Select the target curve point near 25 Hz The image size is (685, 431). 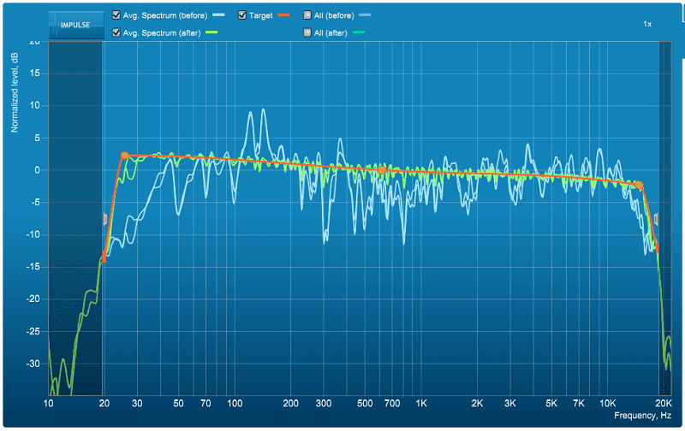(124, 156)
